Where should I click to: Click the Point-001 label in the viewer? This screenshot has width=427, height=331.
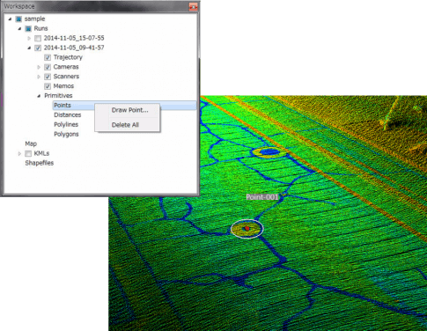262,197
